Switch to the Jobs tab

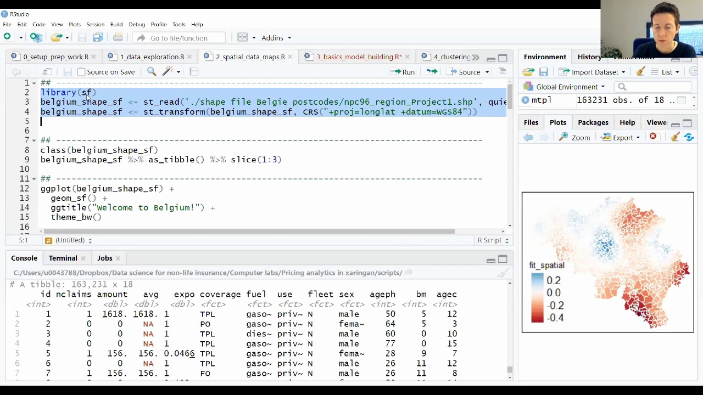(x=104, y=258)
